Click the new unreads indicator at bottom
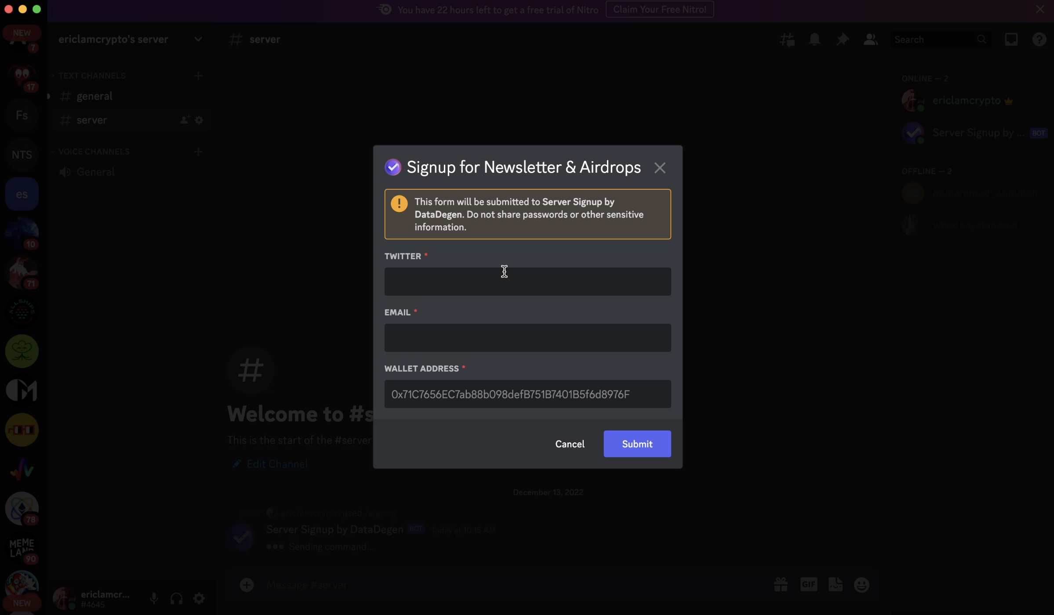Screen dimensions: 1054x615 point(22,604)
